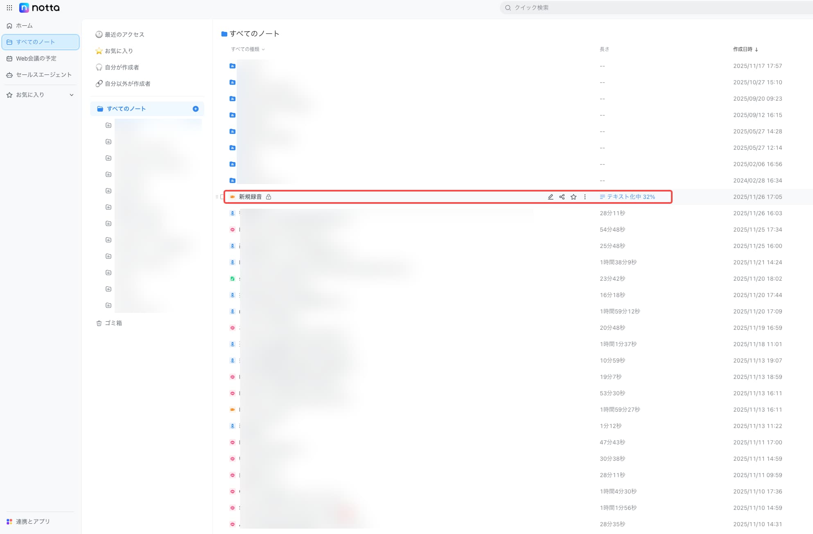Open the app grid launcher icon
Image resolution: width=813 pixels, height=534 pixels.
point(9,8)
